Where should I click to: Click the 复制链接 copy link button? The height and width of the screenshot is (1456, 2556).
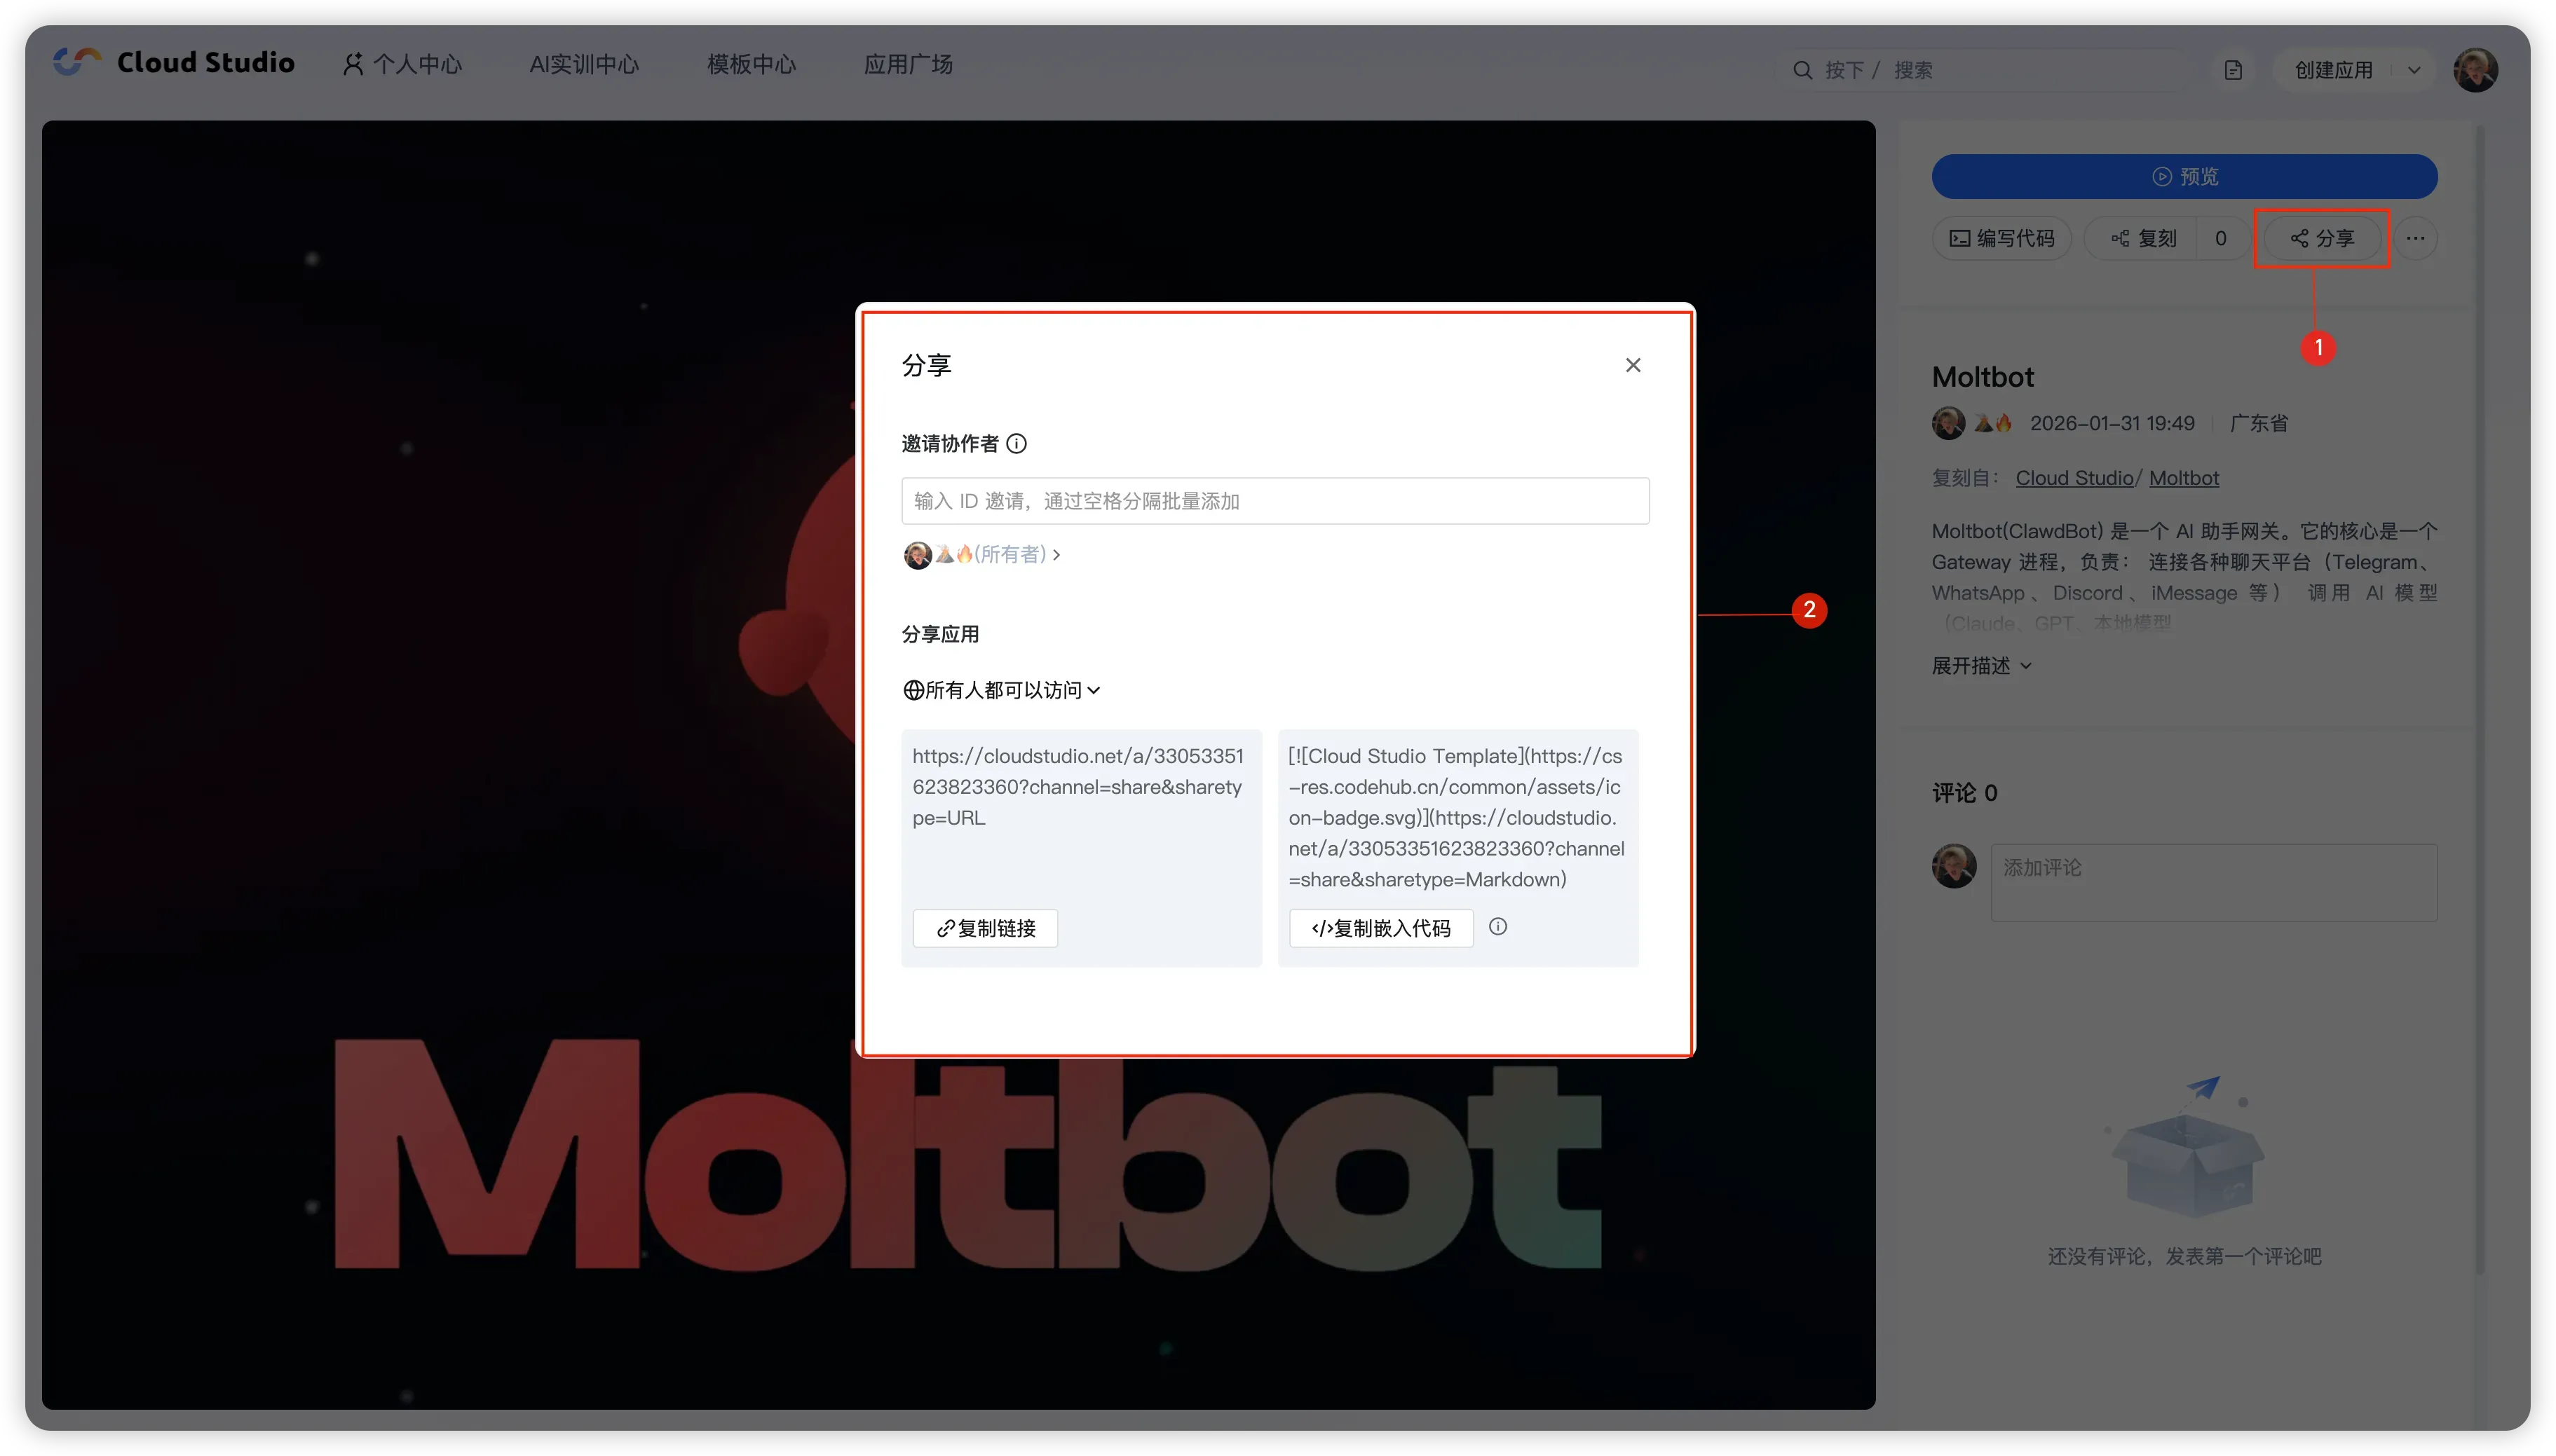986,928
